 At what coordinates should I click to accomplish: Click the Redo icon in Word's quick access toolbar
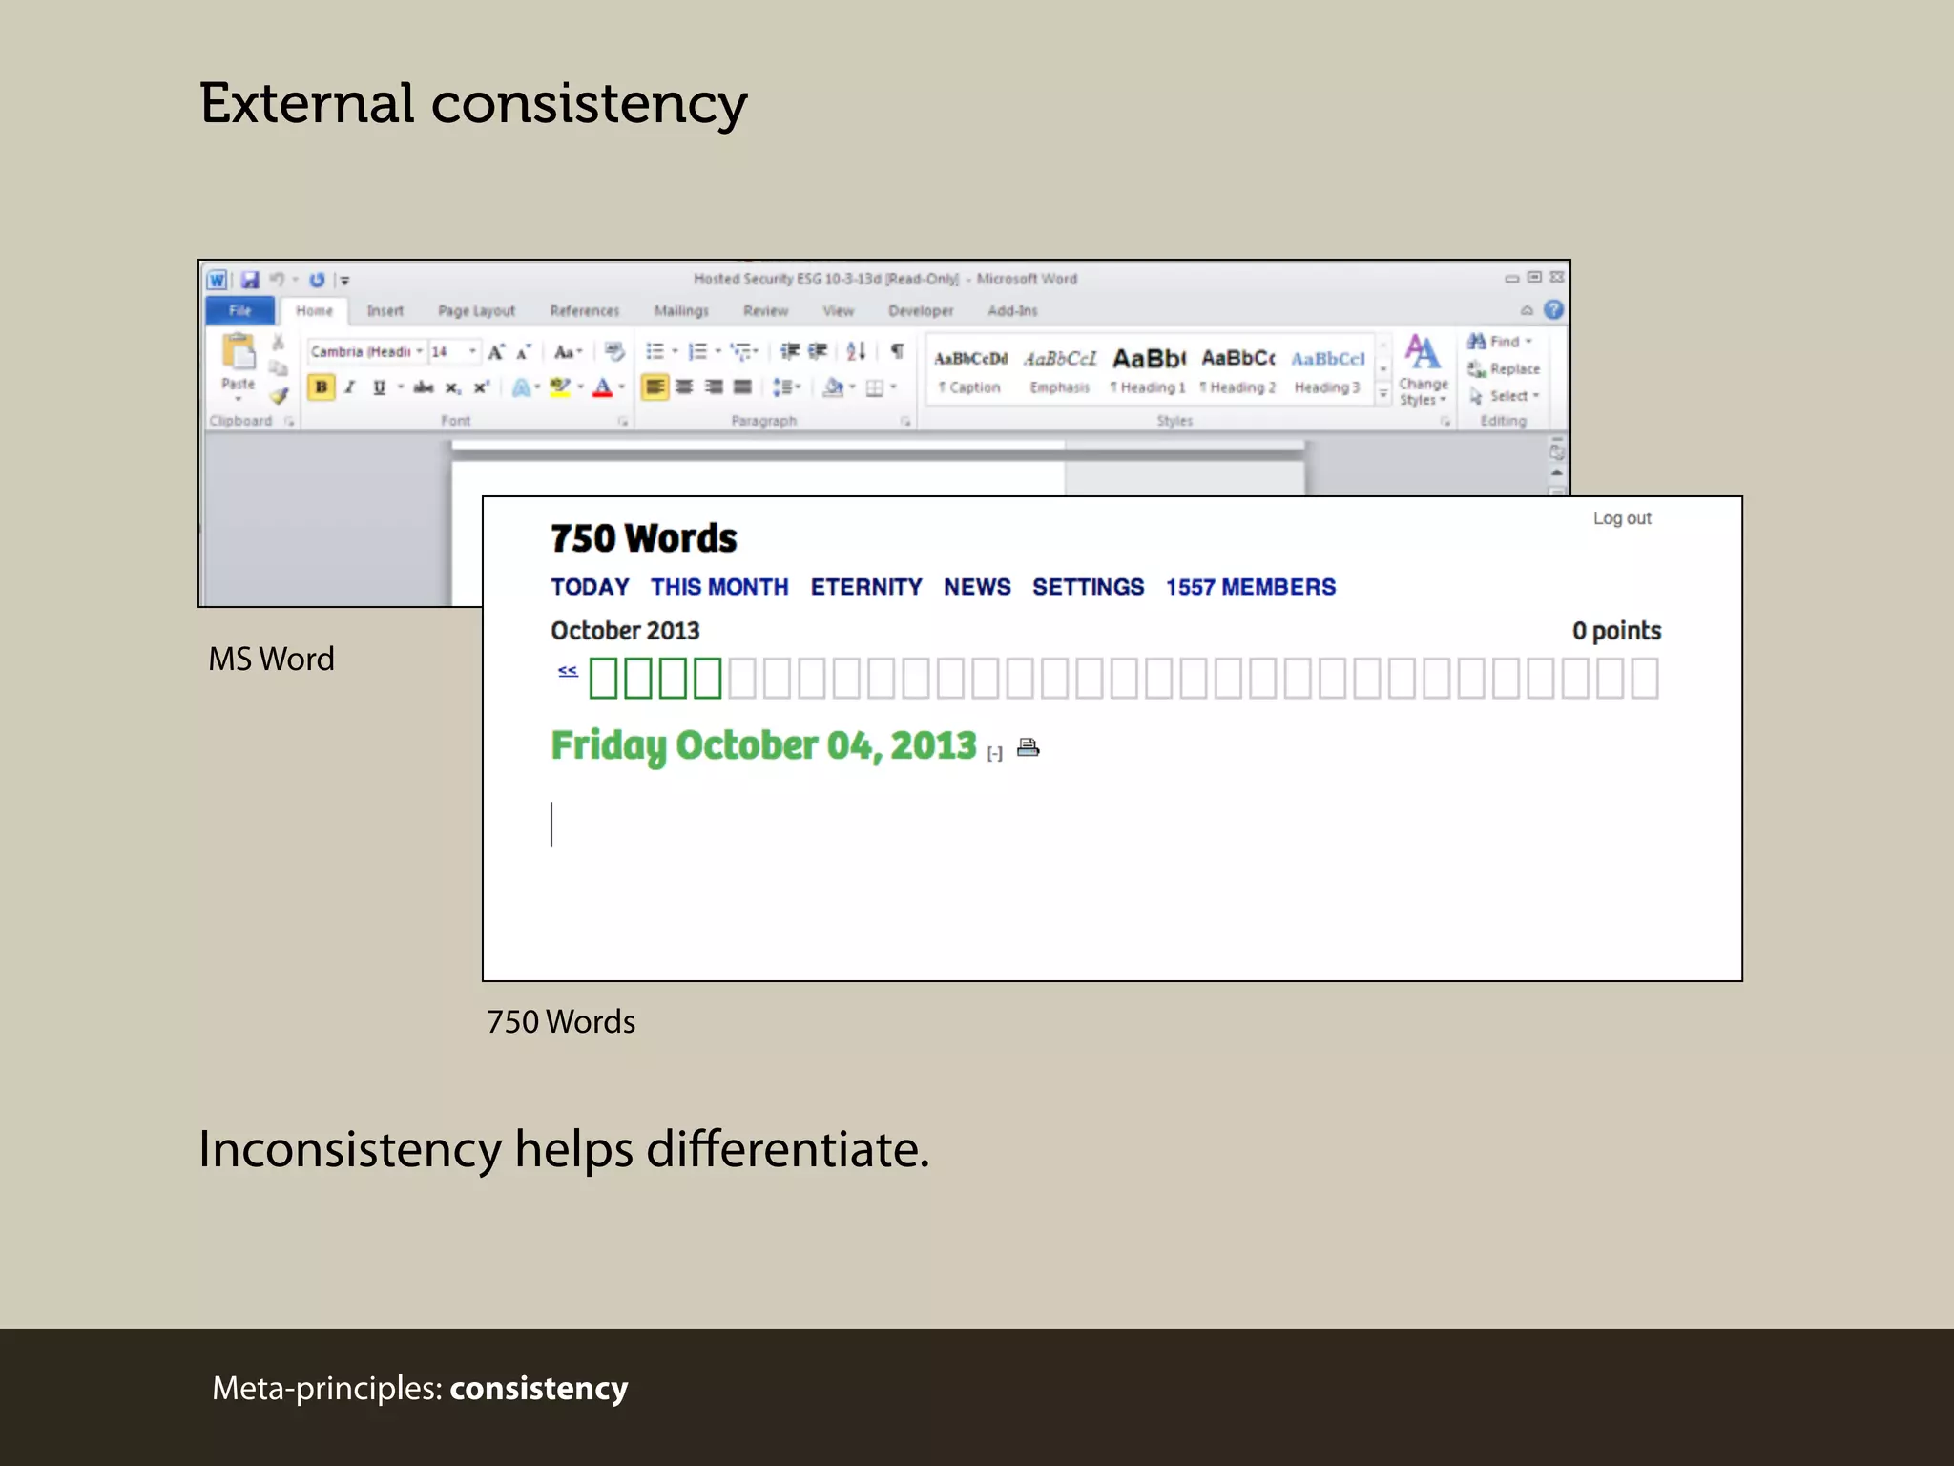pyautogui.click(x=317, y=280)
